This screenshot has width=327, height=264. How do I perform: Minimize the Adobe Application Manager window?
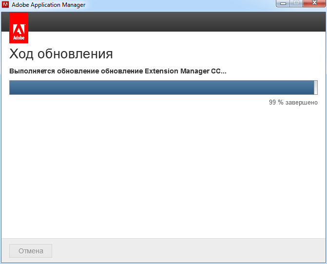click(283, 3)
